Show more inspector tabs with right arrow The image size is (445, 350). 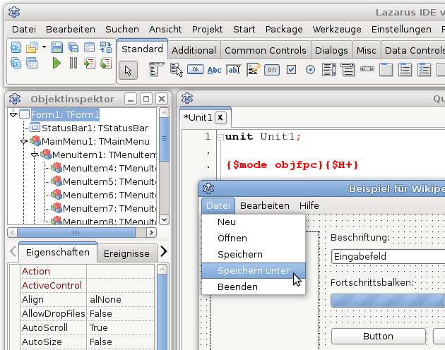point(164,251)
